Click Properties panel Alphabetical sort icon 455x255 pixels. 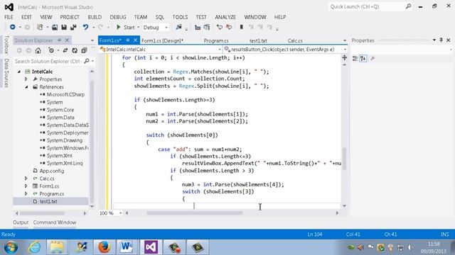click(x=363, y=58)
